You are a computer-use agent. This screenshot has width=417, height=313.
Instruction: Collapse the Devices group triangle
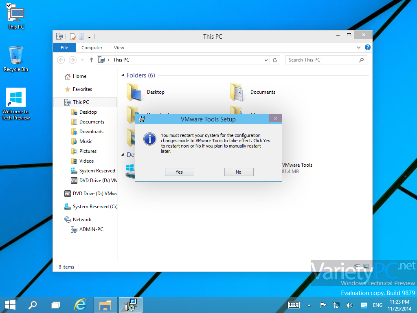[123, 154]
